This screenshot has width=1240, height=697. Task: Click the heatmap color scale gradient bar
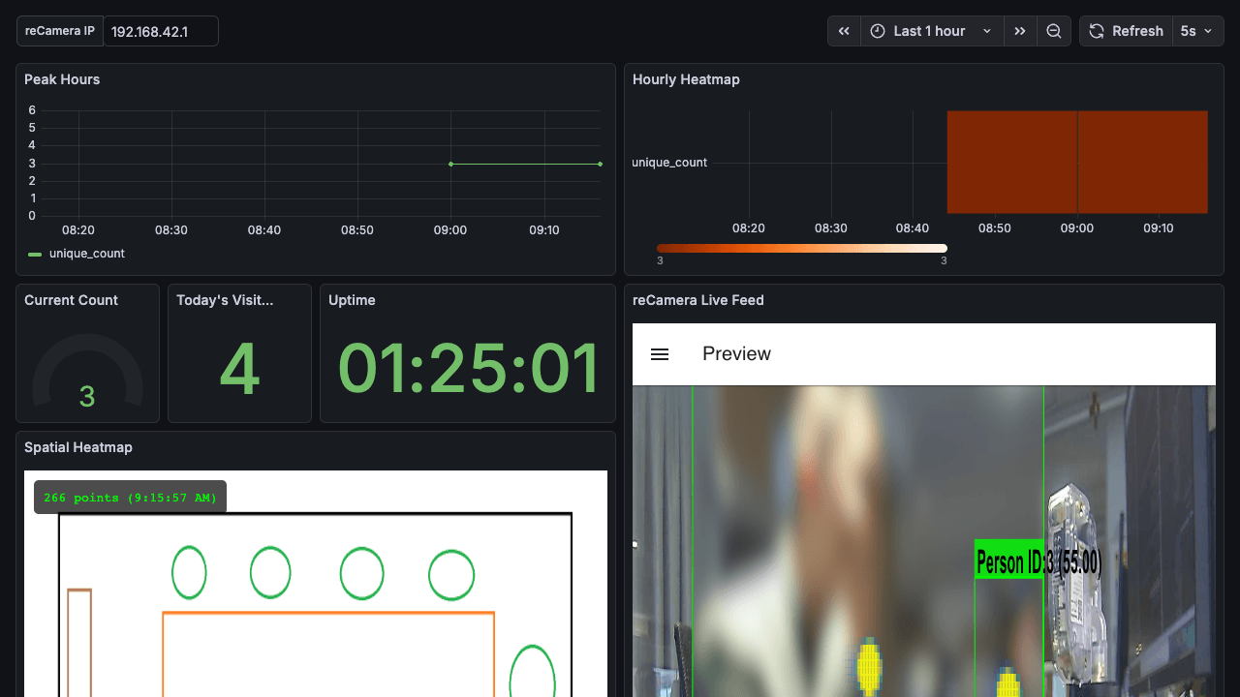point(802,249)
